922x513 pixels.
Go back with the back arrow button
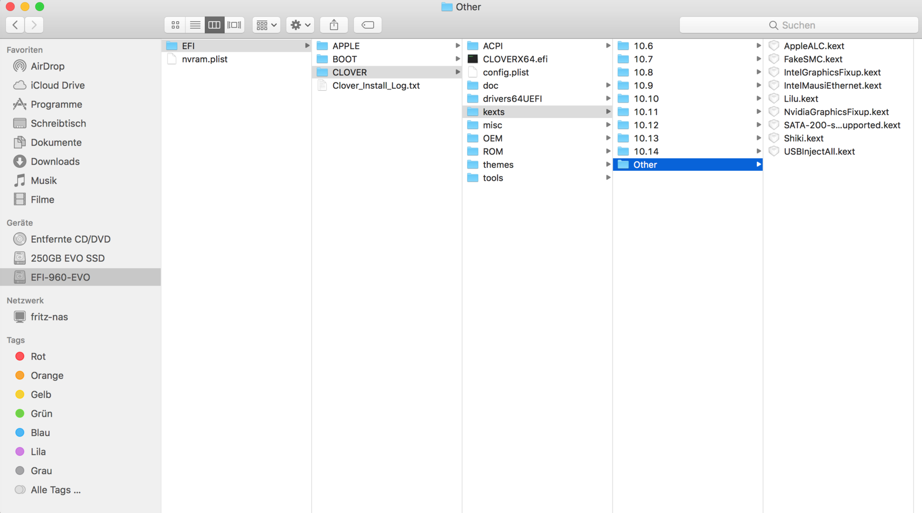click(15, 25)
